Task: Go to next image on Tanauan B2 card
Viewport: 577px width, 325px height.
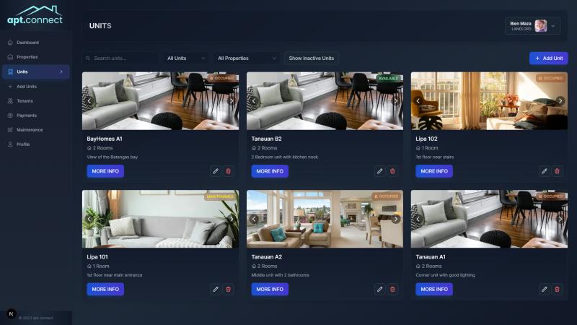Action: pyautogui.click(x=396, y=100)
